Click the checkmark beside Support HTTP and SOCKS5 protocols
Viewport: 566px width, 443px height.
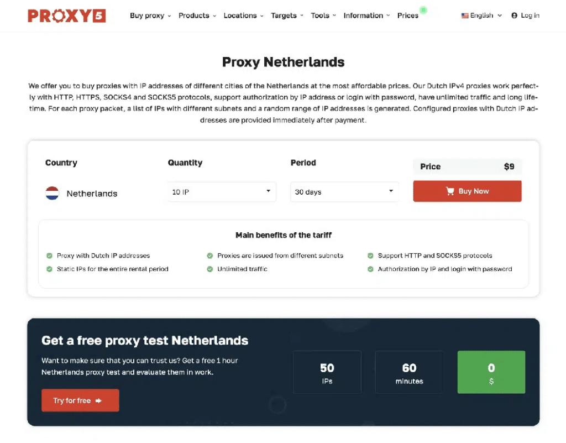point(370,256)
